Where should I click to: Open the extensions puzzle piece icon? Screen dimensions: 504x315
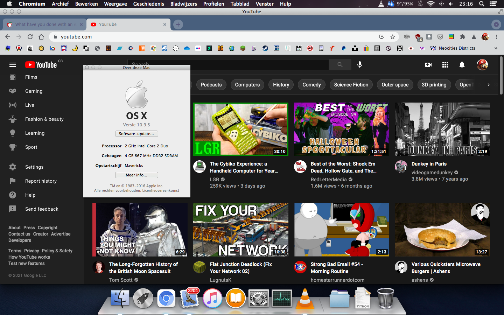pos(463,37)
